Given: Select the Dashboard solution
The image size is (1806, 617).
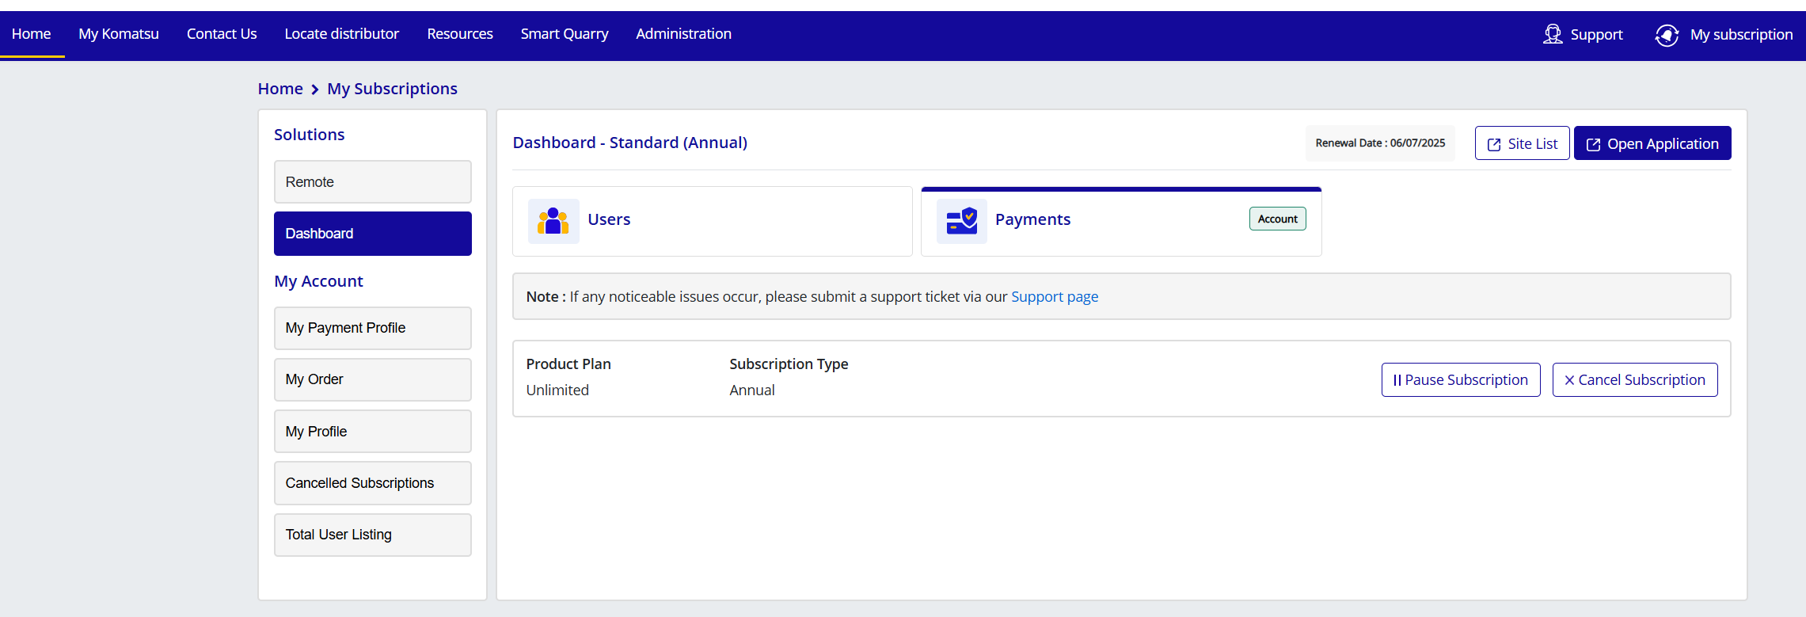Looking at the screenshot, I should click(x=373, y=234).
